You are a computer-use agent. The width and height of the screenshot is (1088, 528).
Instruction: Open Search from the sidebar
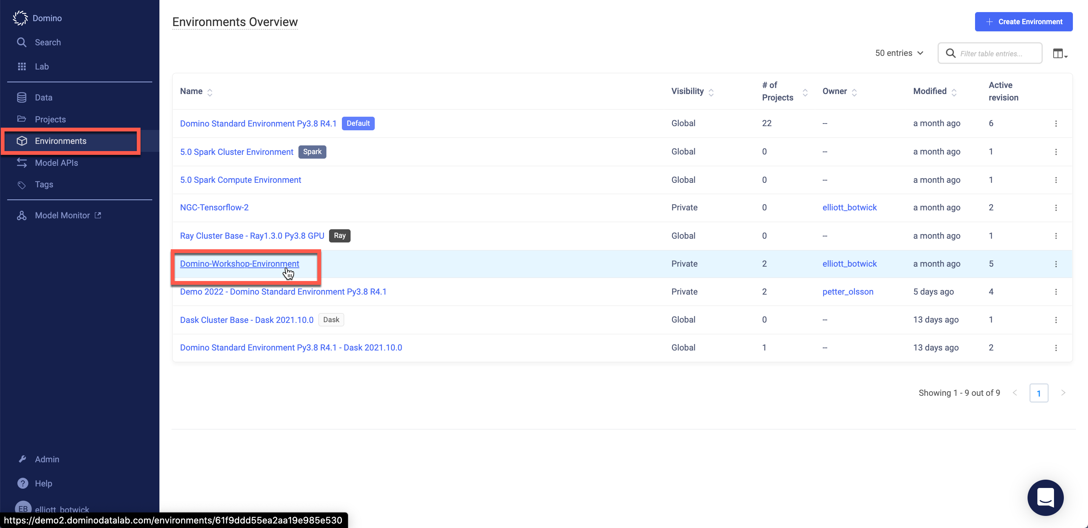point(47,42)
